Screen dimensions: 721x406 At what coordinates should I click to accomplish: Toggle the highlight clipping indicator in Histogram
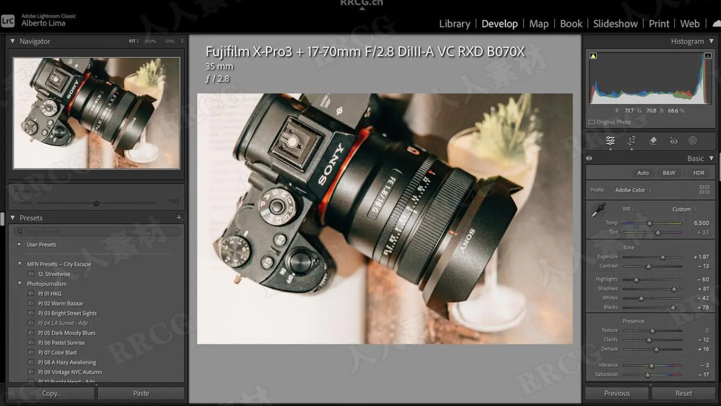pyautogui.click(x=708, y=56)
